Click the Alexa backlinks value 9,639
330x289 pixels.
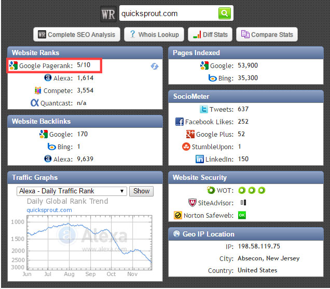(x=85, y=159)
